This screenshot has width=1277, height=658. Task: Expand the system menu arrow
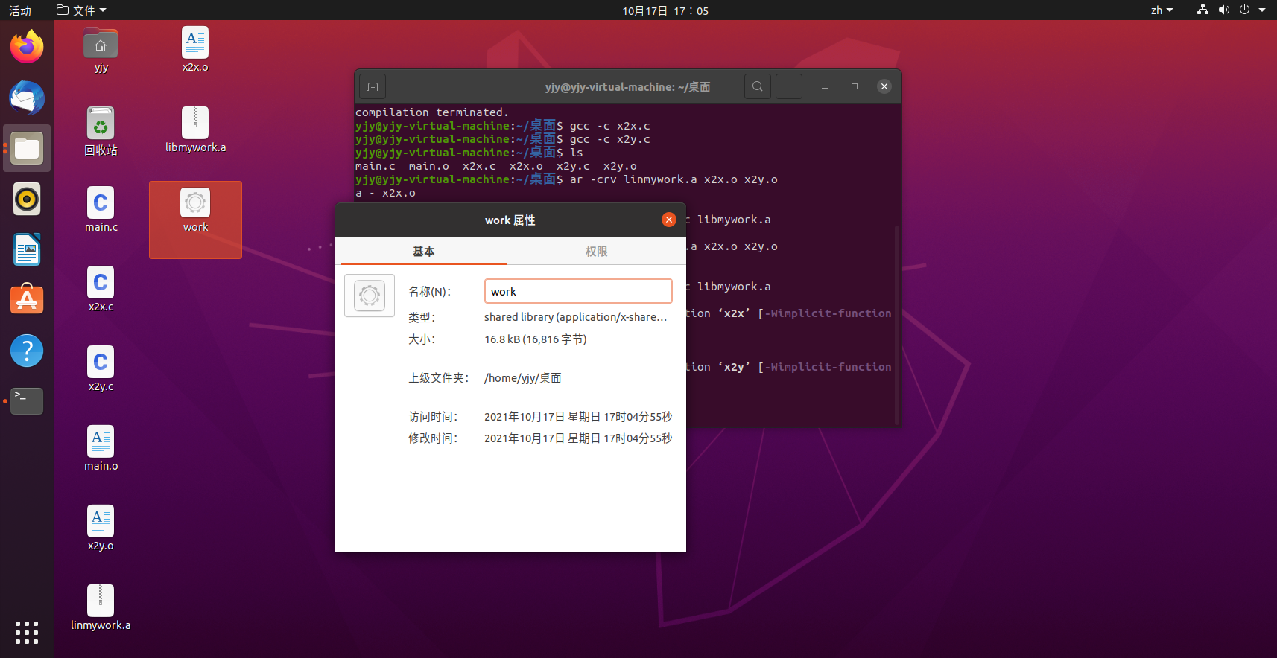(1262, 10)
